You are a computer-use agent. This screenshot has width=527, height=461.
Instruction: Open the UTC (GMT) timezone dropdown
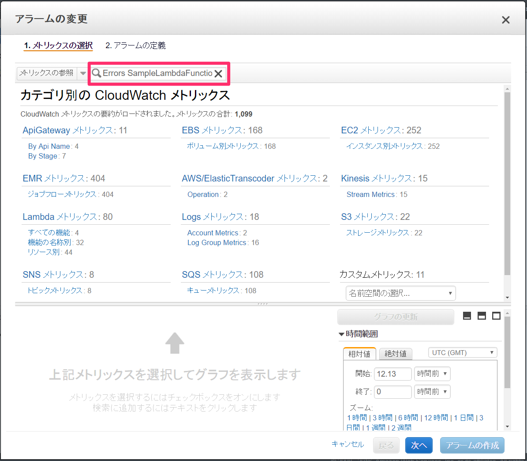[x=463, y=353]
